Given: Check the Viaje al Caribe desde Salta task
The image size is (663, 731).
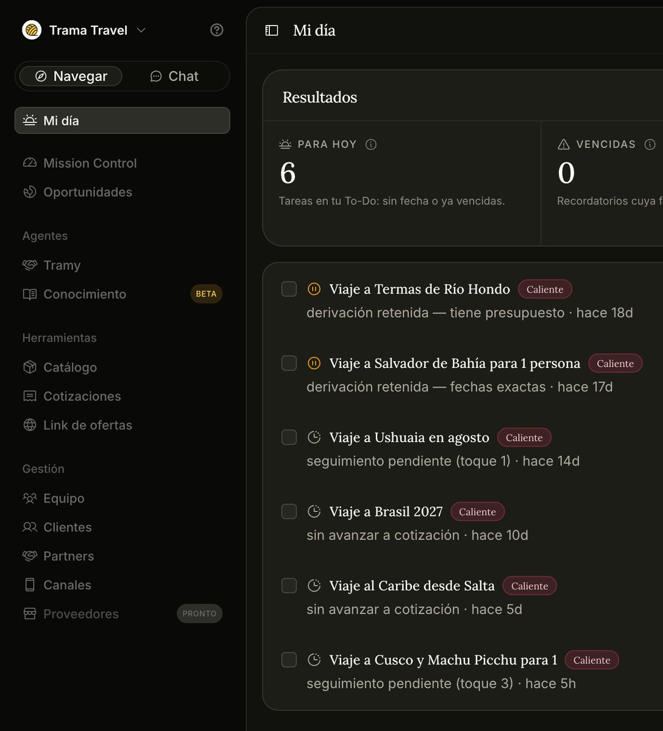Looking at the screenshot, I should (x=289, y=585).
